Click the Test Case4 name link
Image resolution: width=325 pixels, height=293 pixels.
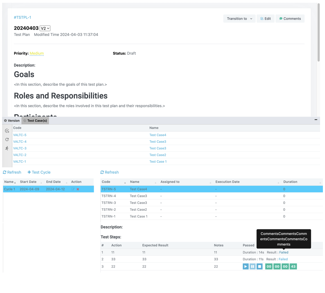point(158,135)
